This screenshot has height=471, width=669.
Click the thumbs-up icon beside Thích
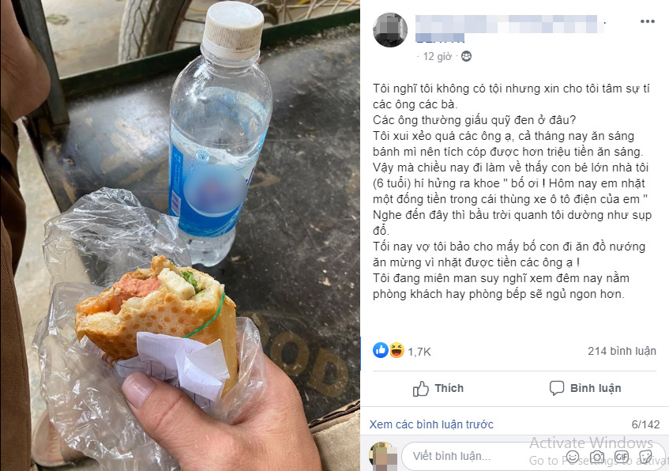[421, 388]
